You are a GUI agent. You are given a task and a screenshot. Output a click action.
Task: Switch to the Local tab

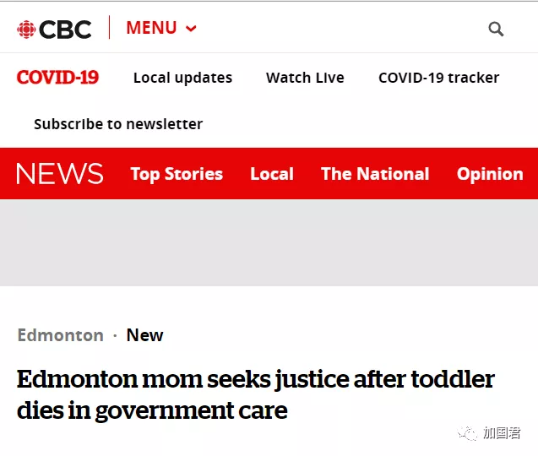(272, 174)
